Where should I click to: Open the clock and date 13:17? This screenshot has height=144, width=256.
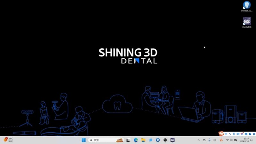click(244, 140)
